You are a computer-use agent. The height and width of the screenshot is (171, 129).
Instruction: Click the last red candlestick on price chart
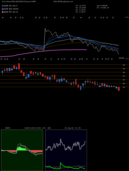click(x=119, y=89)
